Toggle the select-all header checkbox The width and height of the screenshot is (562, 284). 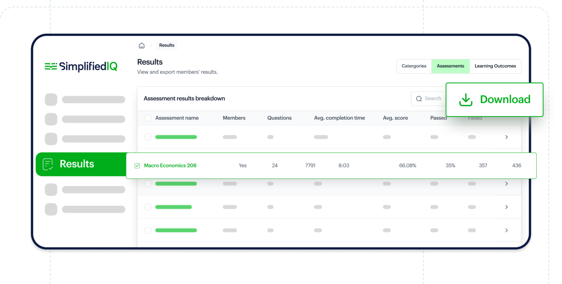[148, 118]
